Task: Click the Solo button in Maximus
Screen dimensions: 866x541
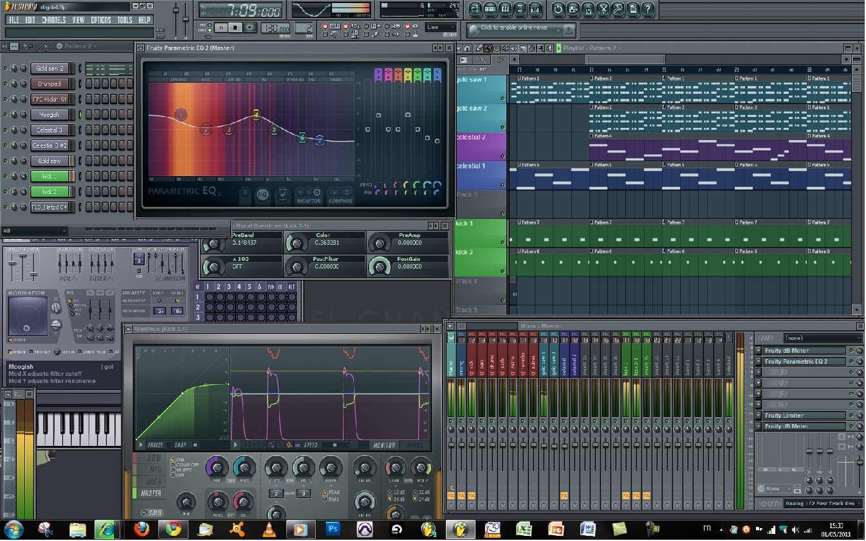Action: pyautogui.click(x=151, y=513)
